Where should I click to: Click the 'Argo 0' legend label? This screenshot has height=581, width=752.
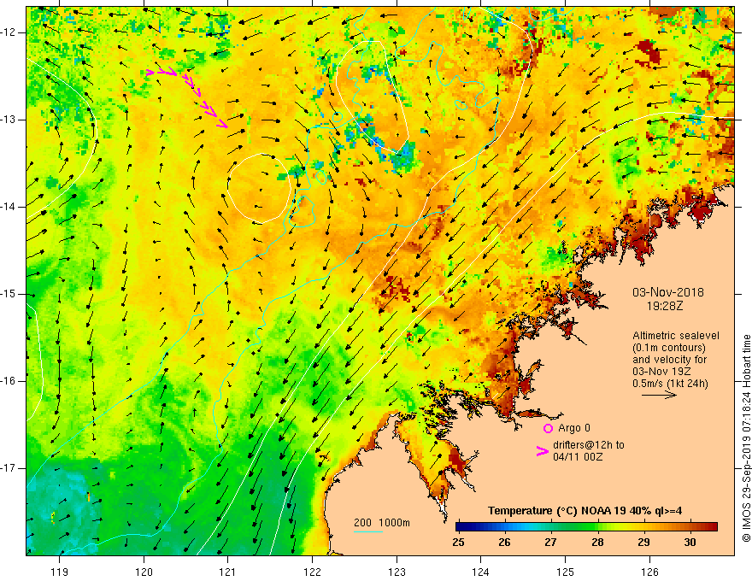574,428
